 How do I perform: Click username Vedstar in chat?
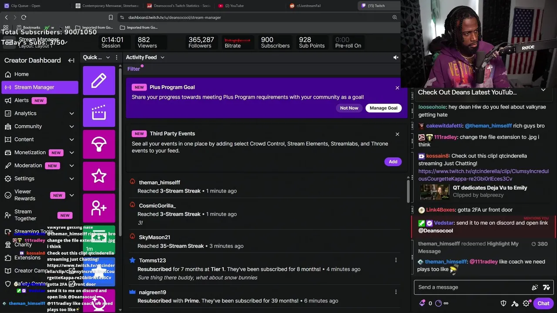point(444,223)
